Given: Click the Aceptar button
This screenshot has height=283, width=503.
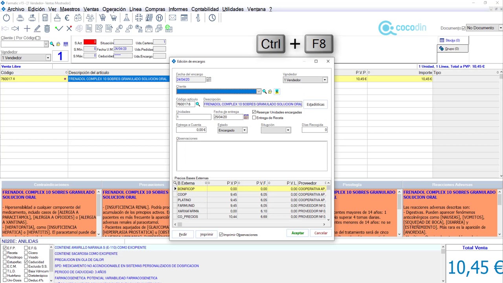Looking at the screenshot, I should pos(298,233).
